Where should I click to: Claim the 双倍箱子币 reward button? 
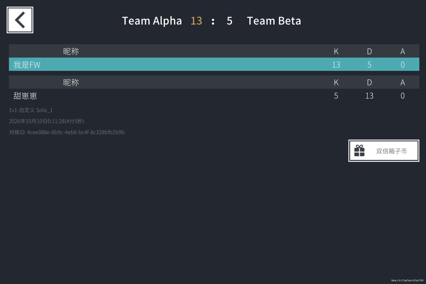pyautogui.click(x=384, y=151)
